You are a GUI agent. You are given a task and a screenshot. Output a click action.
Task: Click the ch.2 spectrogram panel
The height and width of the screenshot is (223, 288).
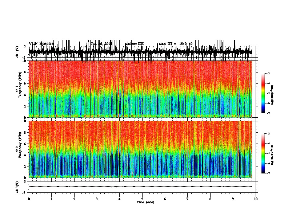click(140, 149)
